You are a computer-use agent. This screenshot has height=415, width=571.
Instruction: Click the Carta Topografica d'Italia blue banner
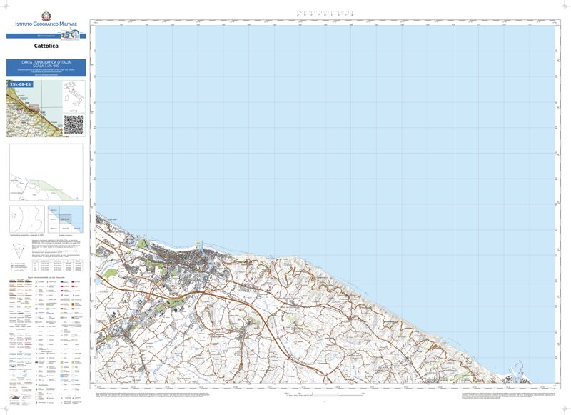pyautogui.click(x=46, y=68)
